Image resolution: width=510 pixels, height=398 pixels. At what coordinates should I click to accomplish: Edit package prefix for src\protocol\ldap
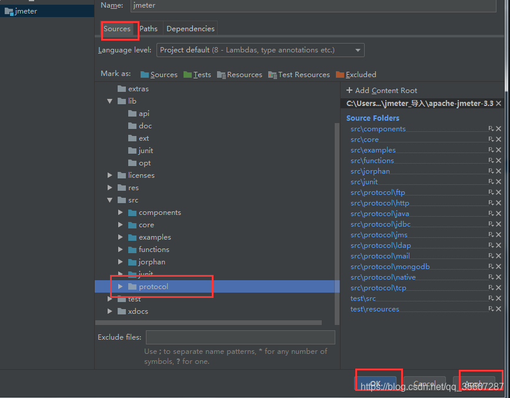pyautogui.click(x=491, y=246)
